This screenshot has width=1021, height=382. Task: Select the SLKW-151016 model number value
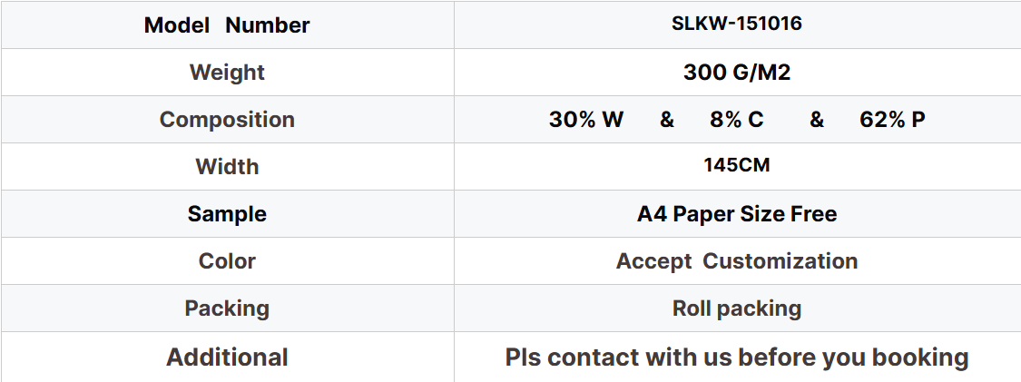[x=736, y=24]
